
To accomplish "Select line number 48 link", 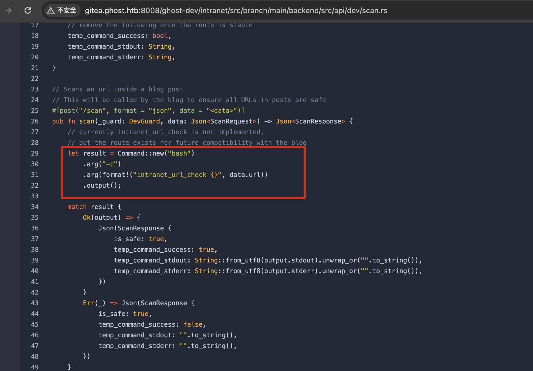I will 35,357.
